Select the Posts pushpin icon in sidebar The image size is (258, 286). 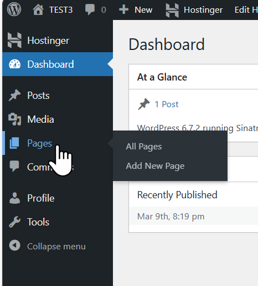tap(14, 96)
